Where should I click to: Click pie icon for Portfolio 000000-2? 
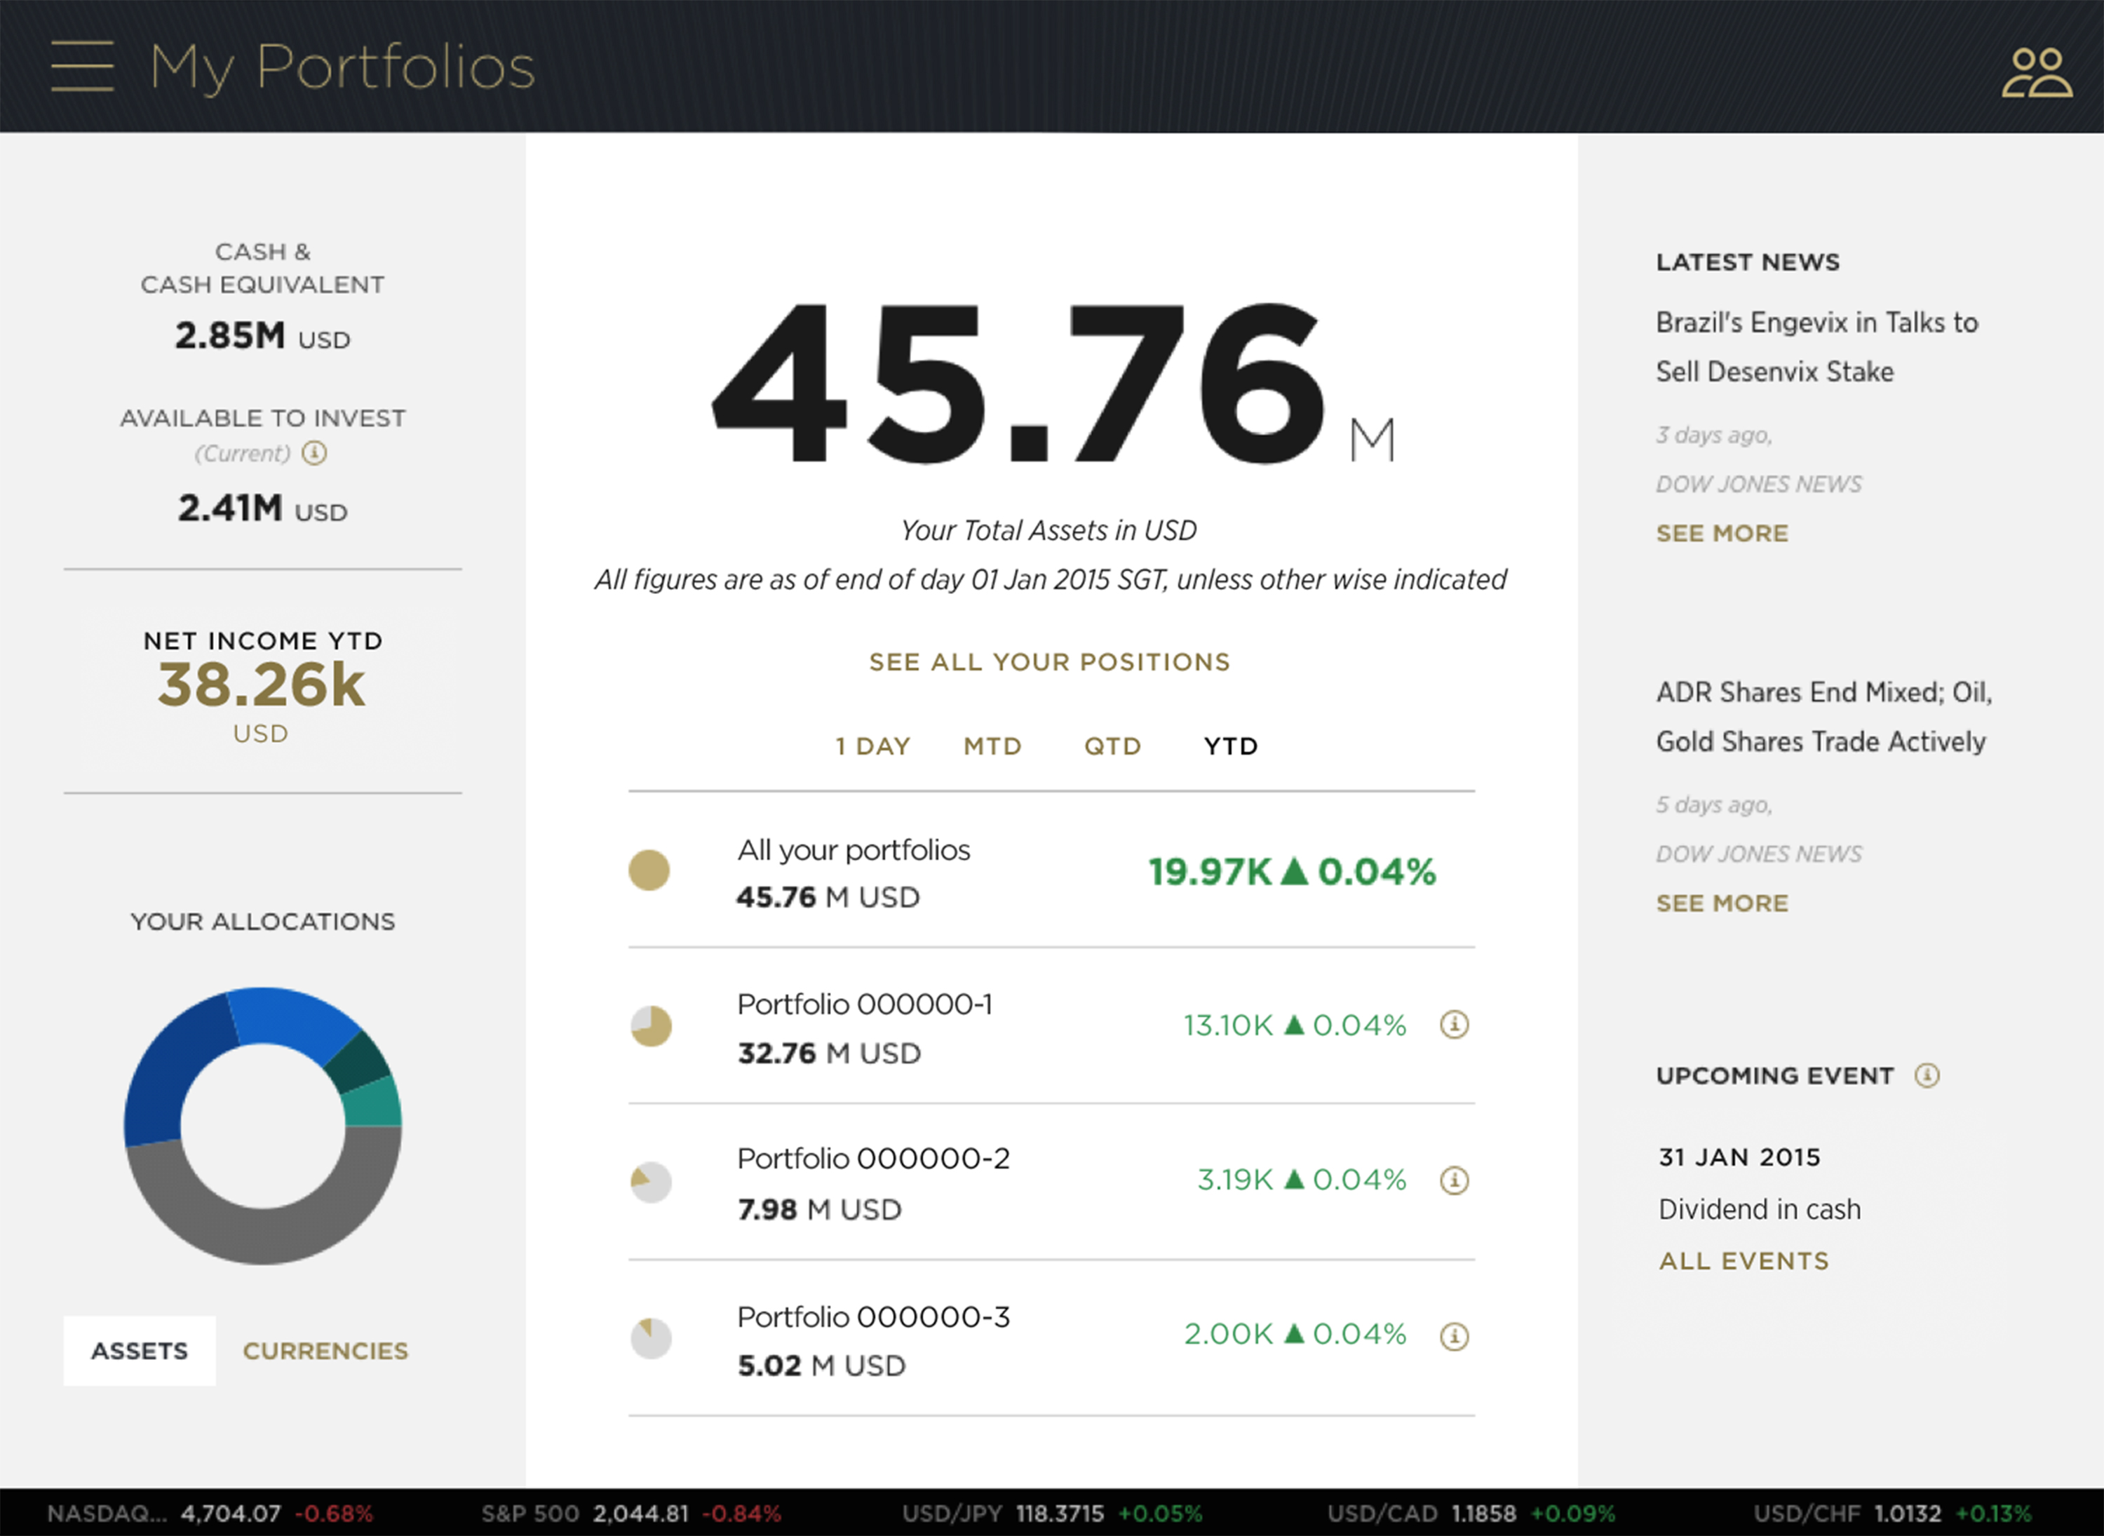coord(651,1182)
